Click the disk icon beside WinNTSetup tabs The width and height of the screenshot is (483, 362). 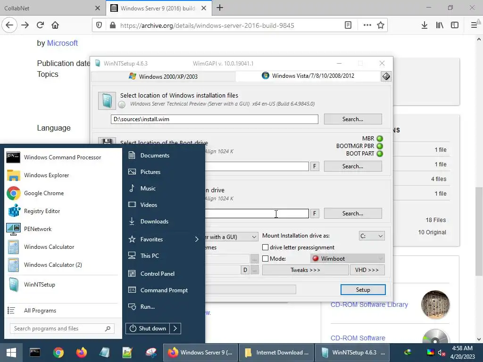[x=386, y=76]
